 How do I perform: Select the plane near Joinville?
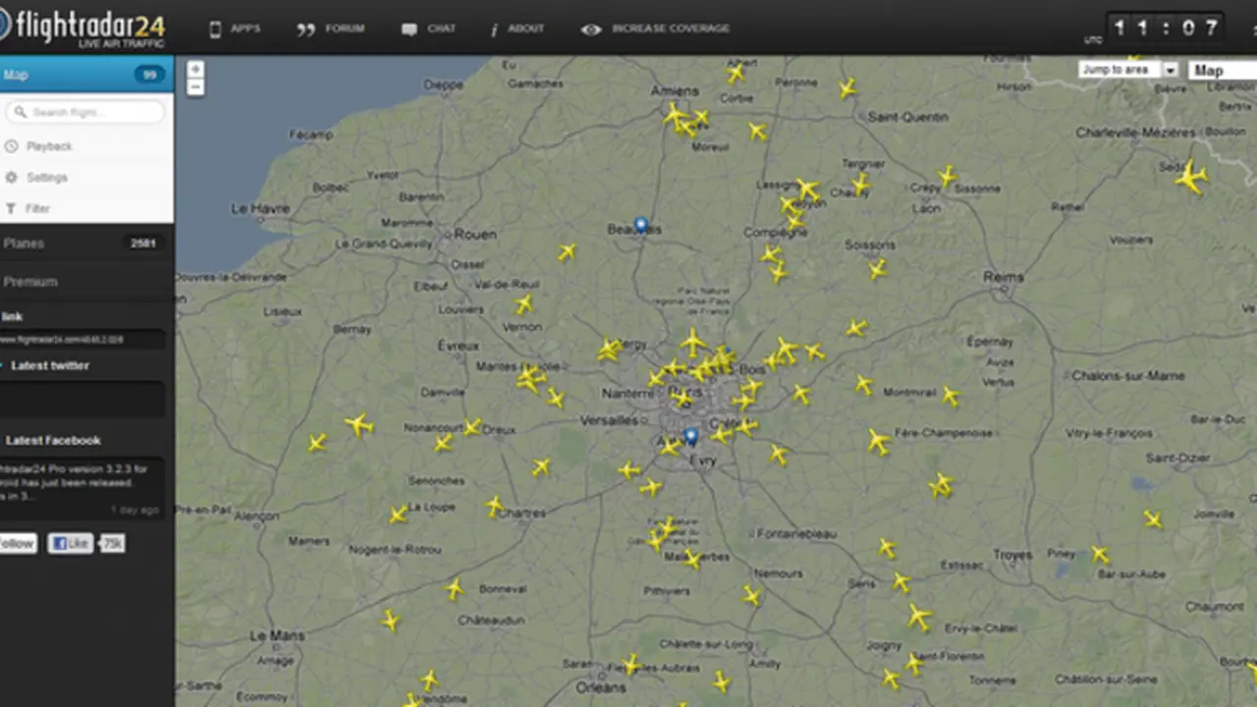click(1153, 519)
